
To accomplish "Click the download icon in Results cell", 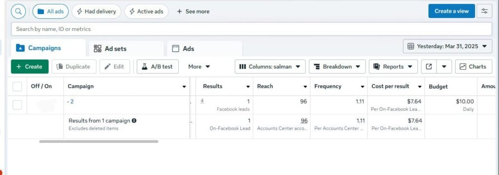I will (202, 101).
